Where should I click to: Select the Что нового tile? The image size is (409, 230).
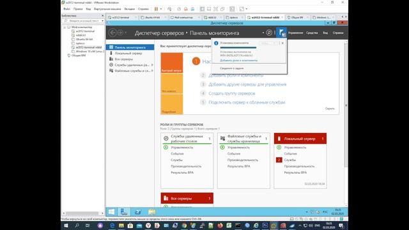coord(172,84)
